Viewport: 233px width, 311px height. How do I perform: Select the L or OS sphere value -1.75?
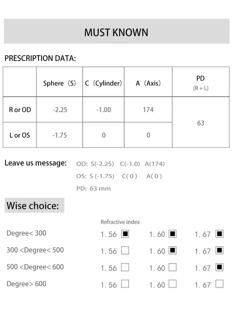pyautogui.click(x=60, y=135)
